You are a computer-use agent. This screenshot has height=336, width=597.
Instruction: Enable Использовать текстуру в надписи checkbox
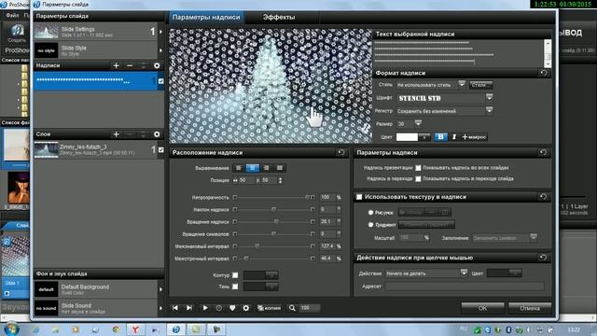click(359, 197)
